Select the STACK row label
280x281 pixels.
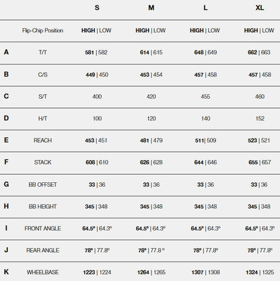click(x=42, y=162)
